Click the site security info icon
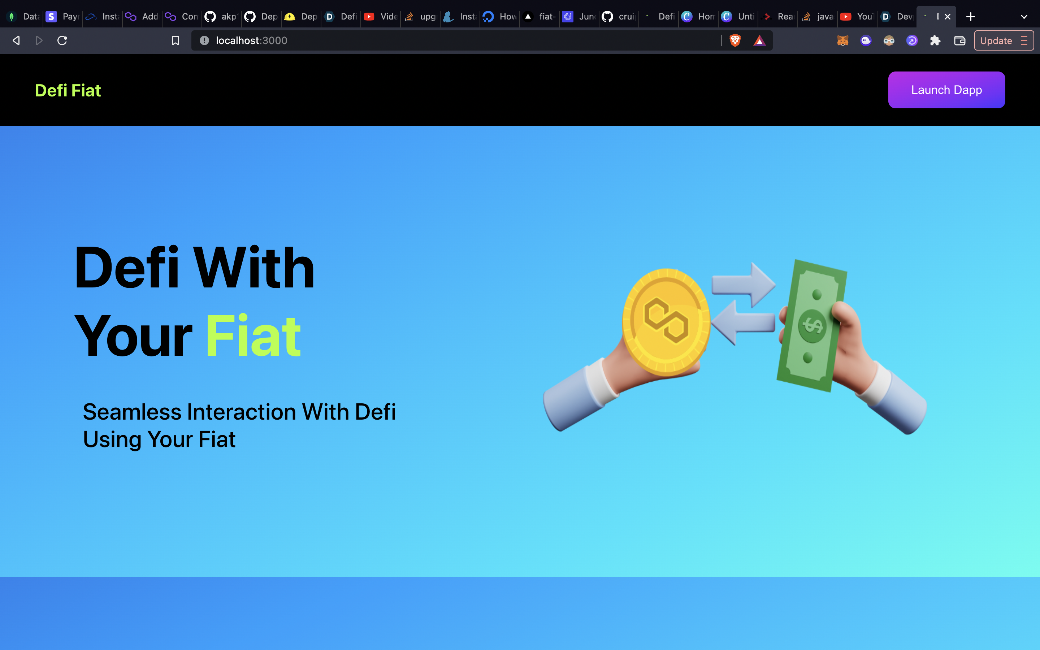The image size is (1040, 650). click(204, 40)
